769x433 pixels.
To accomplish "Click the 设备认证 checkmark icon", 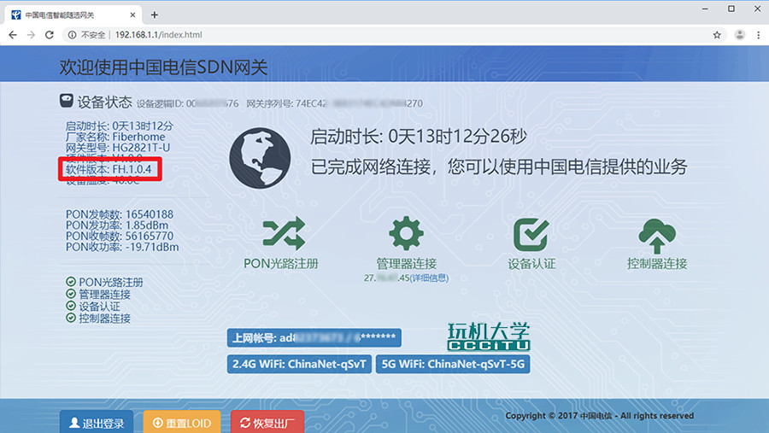I will 531,233.
